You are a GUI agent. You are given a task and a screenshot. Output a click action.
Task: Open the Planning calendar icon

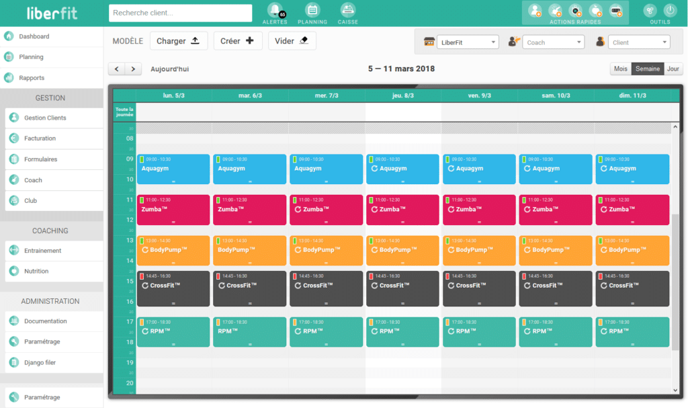312,12
